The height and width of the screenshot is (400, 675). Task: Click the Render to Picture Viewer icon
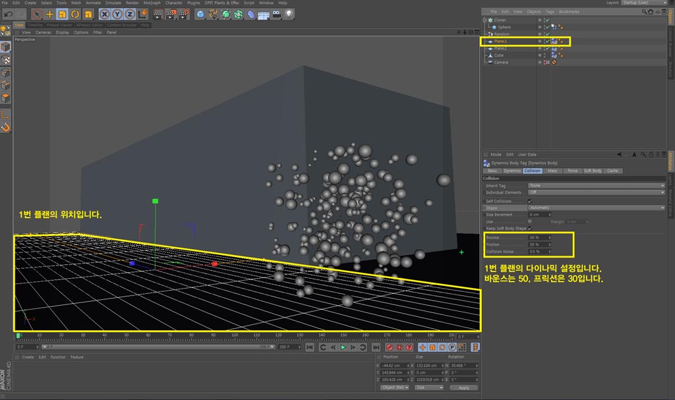pyautogui.click(x=170, y=14)
